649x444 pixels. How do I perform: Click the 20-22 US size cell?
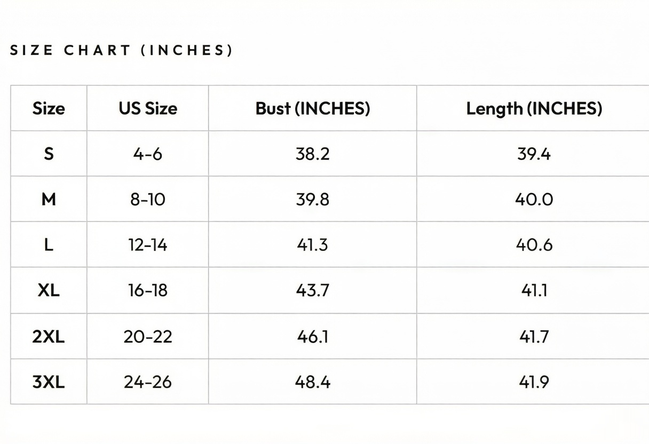point(148,337)
